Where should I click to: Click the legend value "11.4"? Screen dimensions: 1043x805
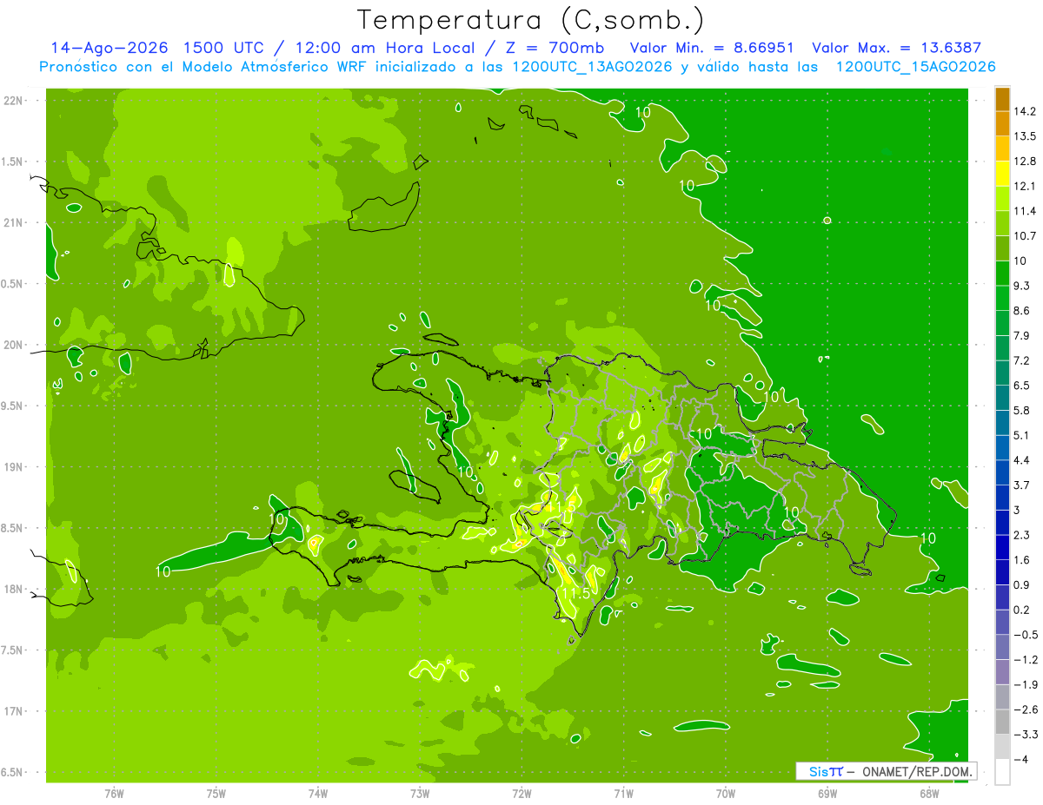1025,211
